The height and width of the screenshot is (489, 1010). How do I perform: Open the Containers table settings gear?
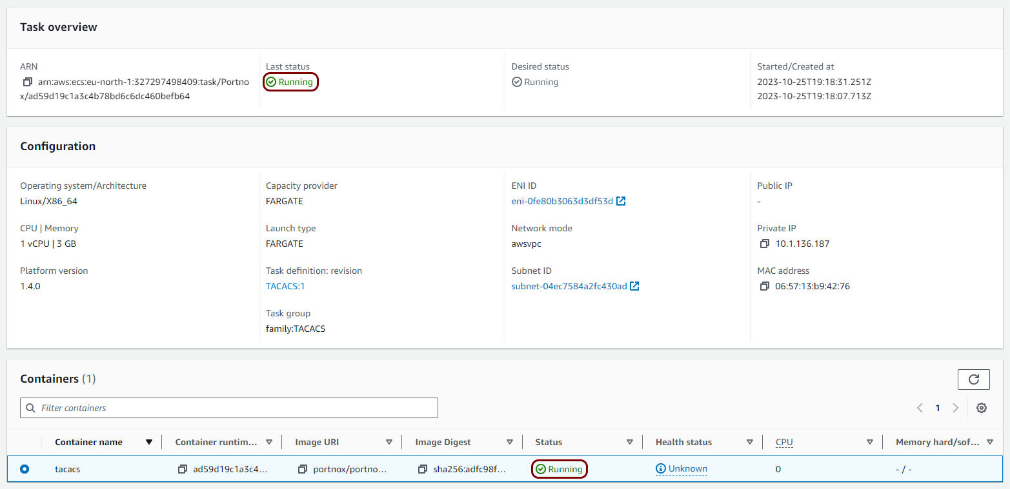[982, 408]
